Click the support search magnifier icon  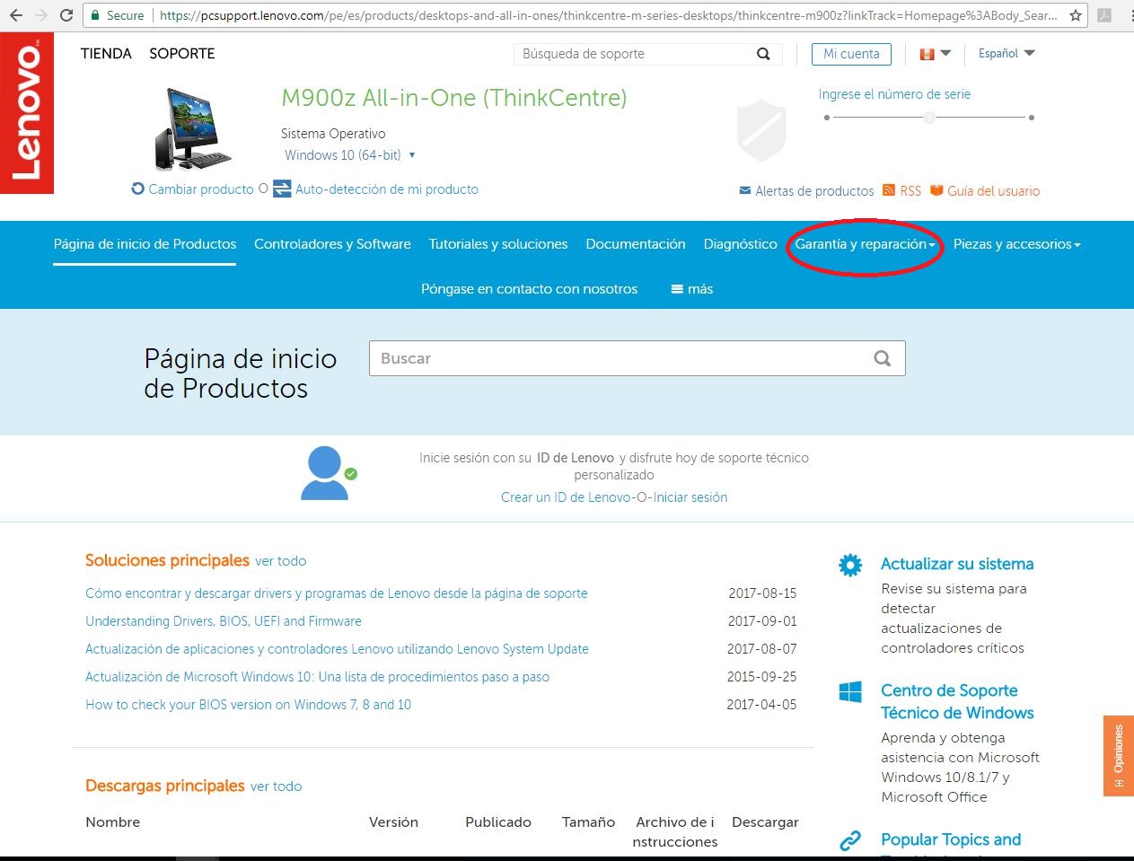(763, 54)
